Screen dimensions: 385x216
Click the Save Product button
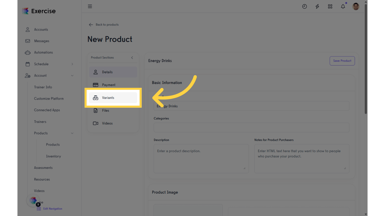coord(342,61)
